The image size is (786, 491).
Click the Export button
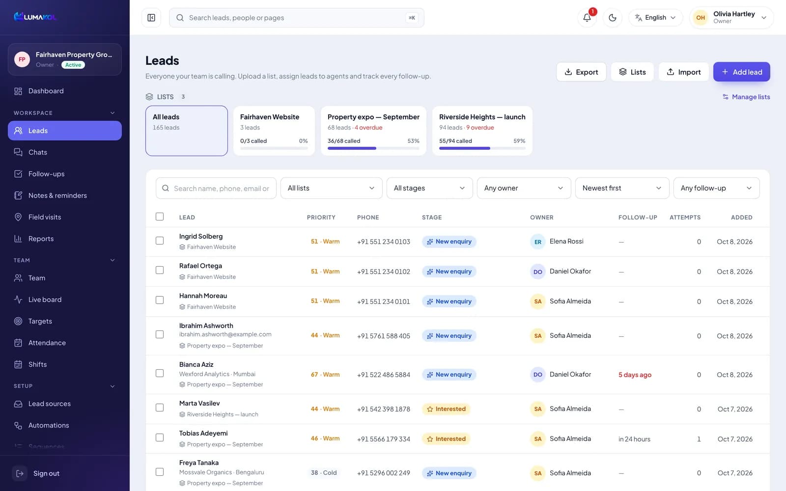581,72
